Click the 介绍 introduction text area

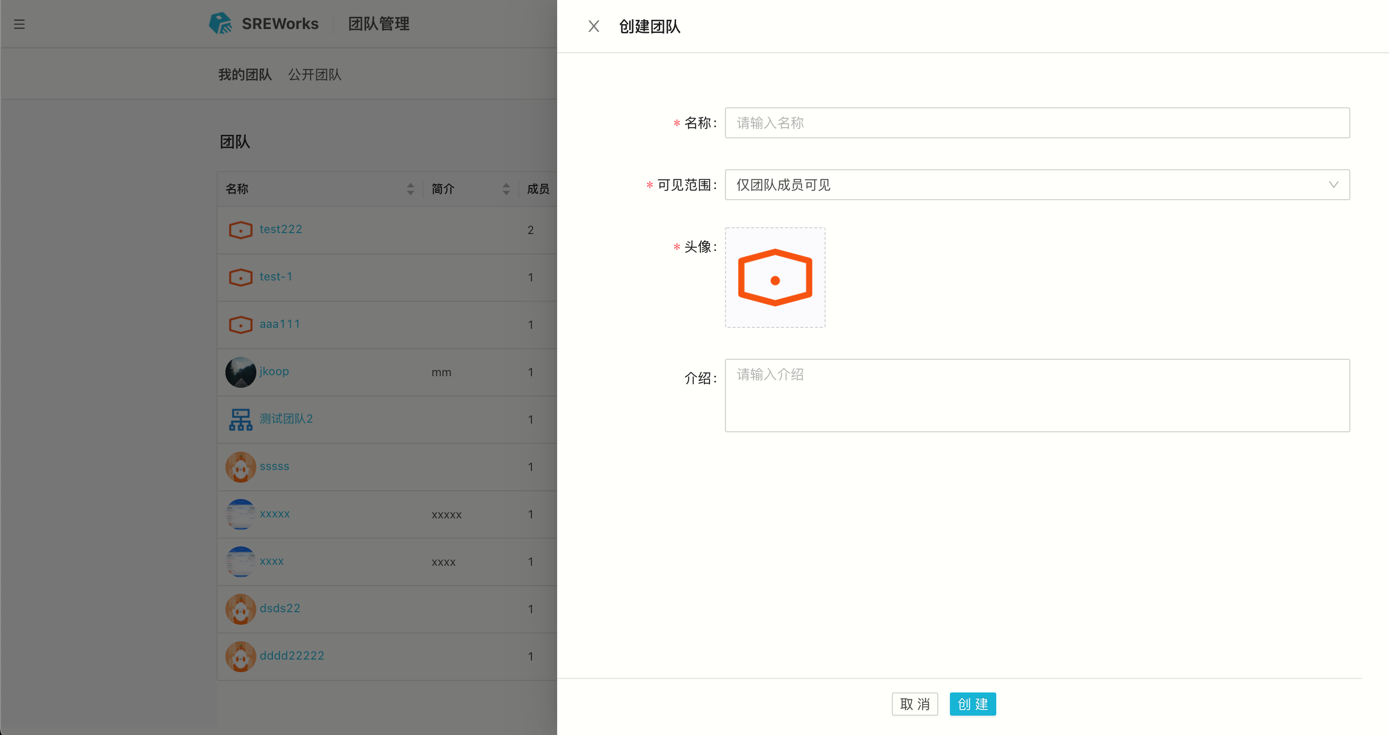click(1036, 395)
